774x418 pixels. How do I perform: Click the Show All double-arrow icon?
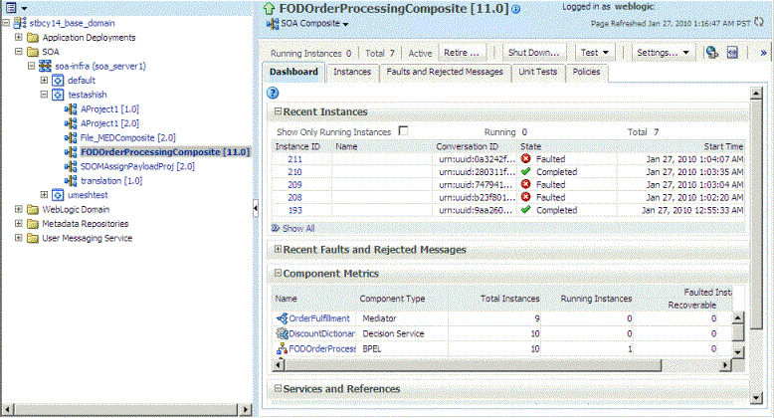276,228
